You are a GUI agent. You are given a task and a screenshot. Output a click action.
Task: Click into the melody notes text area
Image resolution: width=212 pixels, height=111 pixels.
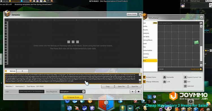[72, 78]
